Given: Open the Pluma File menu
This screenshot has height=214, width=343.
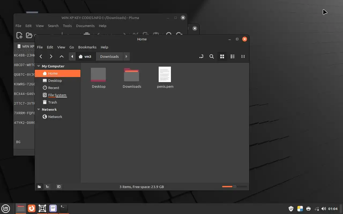Looking at the screenshot, I should coord(18,26).
